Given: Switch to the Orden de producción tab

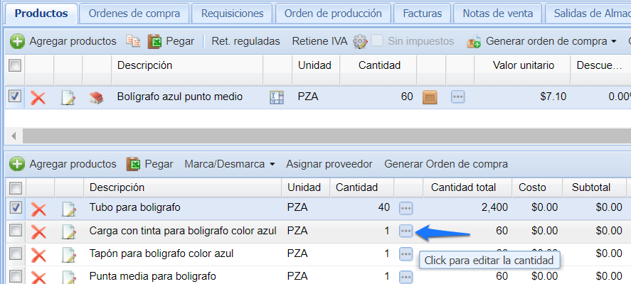Looking at the screenshot, I should click(333, 13).
